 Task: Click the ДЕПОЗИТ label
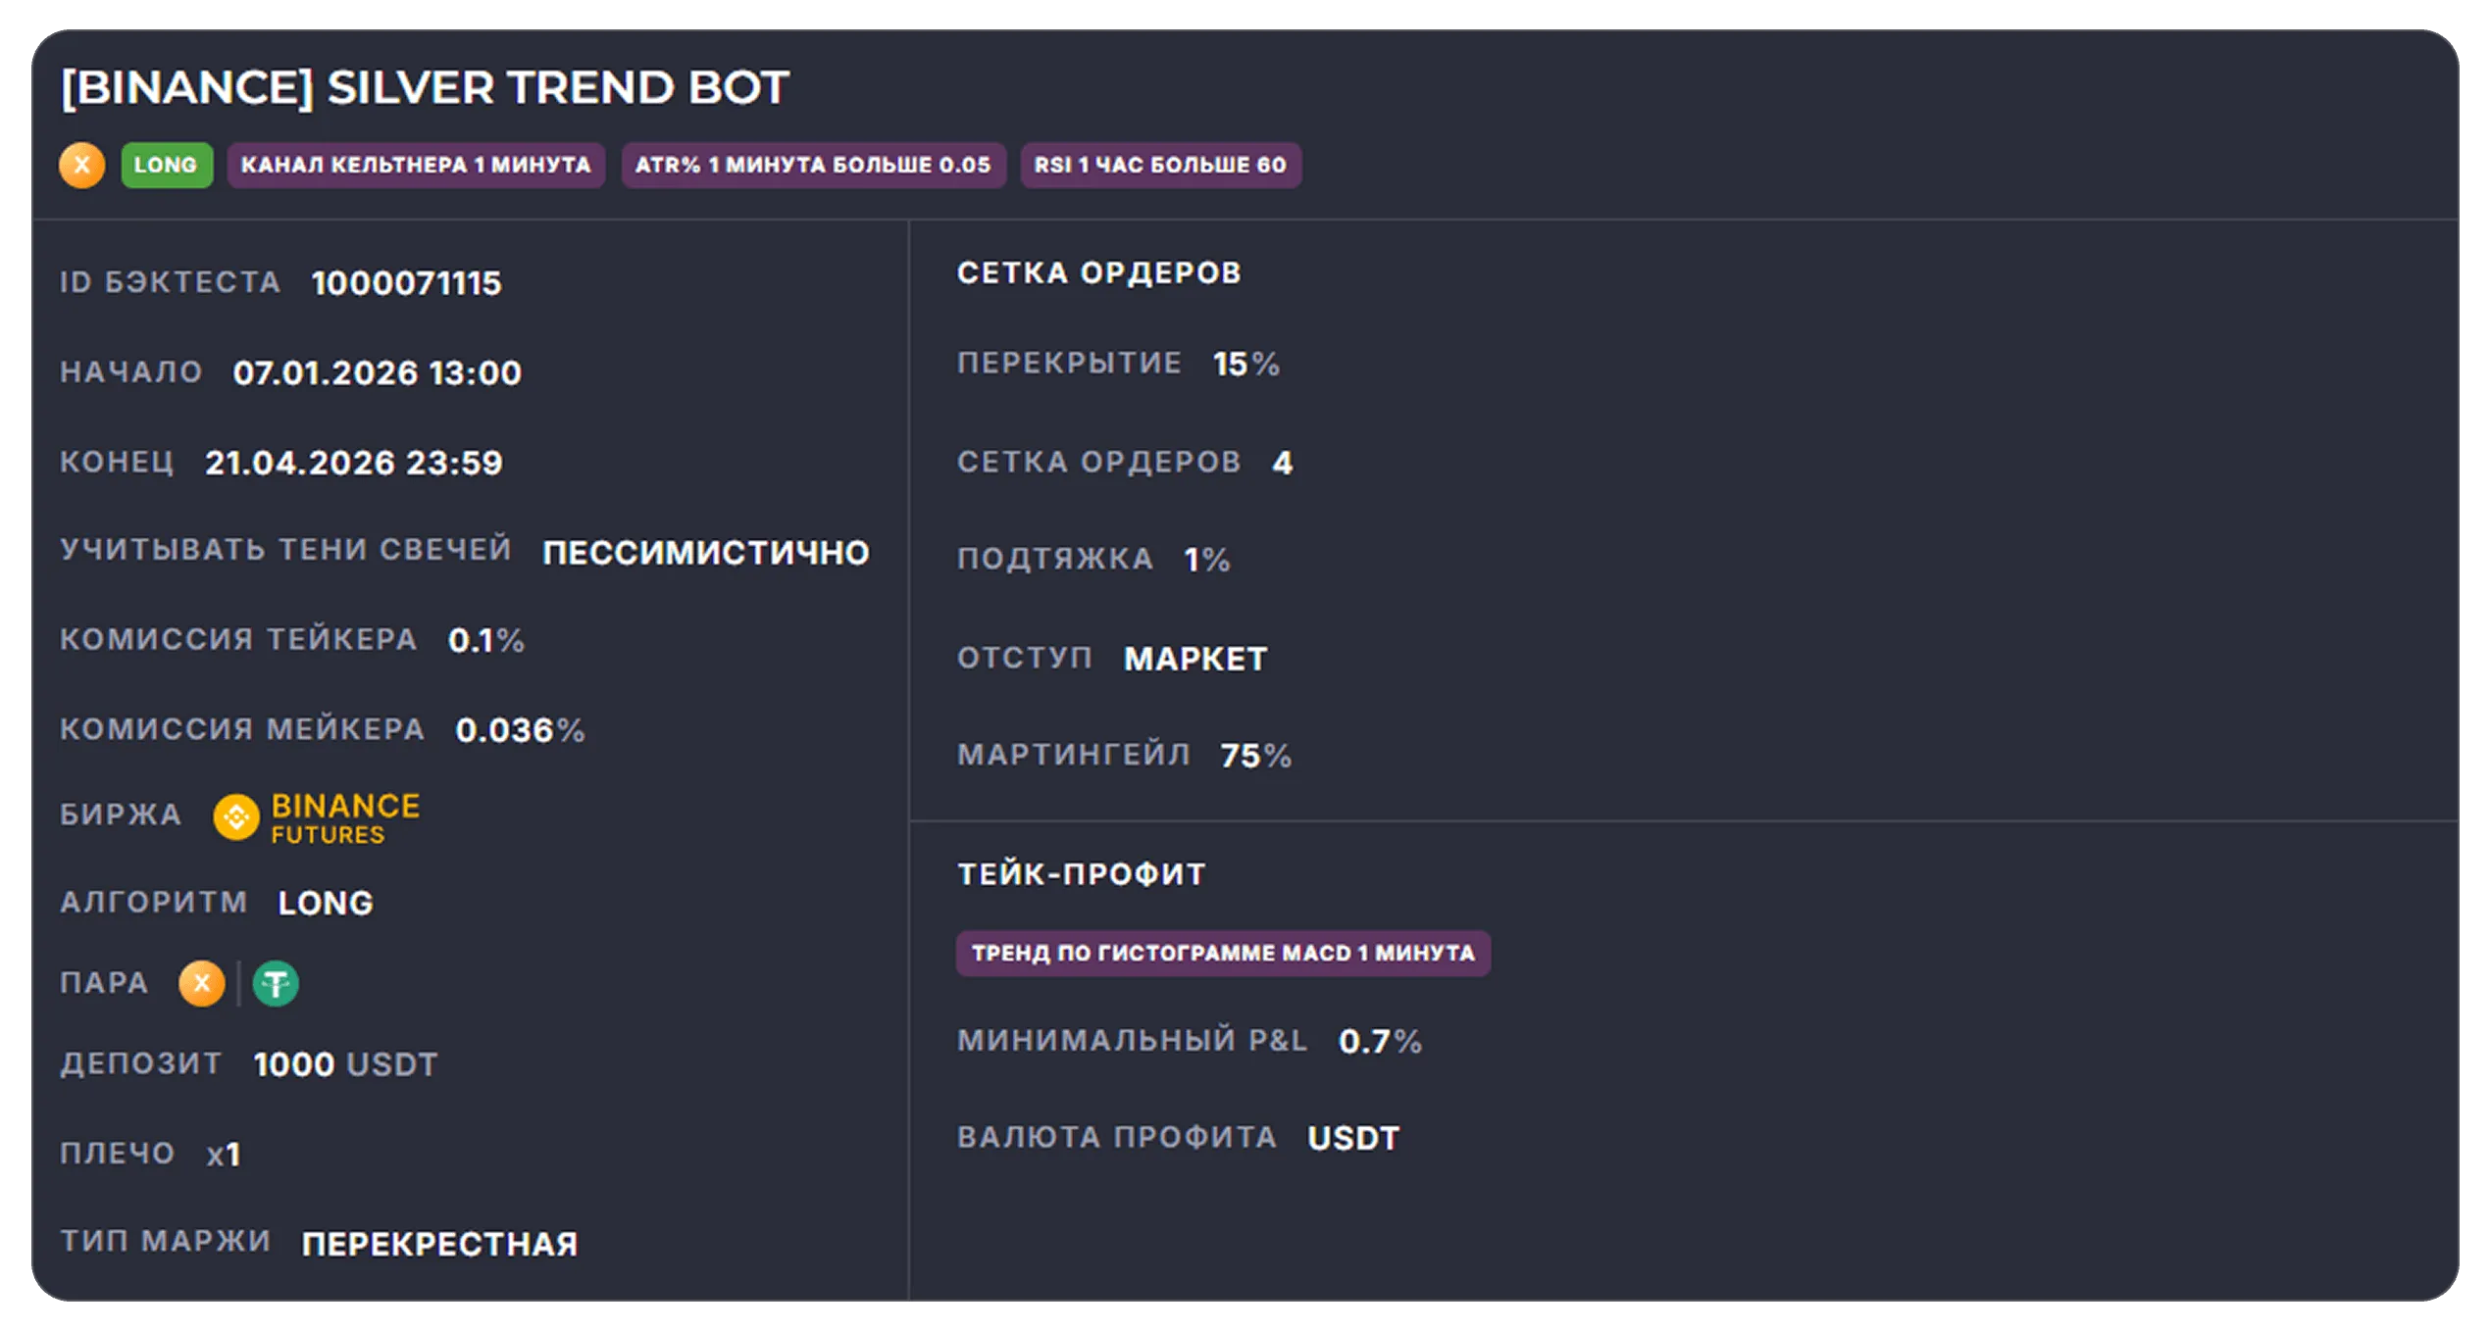(x=141, y=1063)
